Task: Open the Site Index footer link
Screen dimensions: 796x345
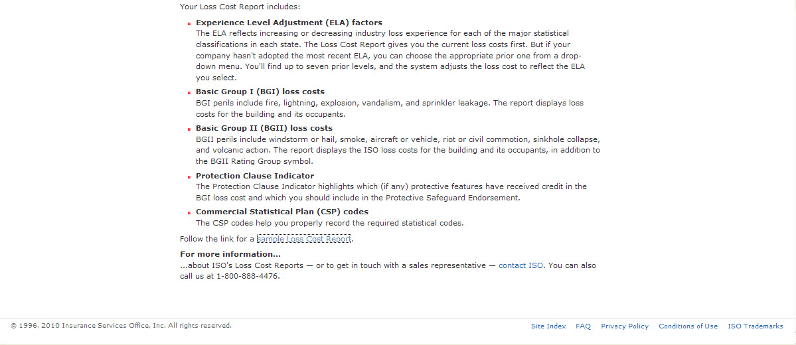Action: click(548, 326)
